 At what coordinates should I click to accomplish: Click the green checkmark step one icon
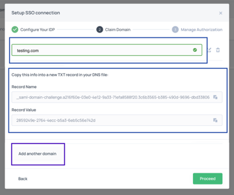pyautogui.click(x=15, y=29)
